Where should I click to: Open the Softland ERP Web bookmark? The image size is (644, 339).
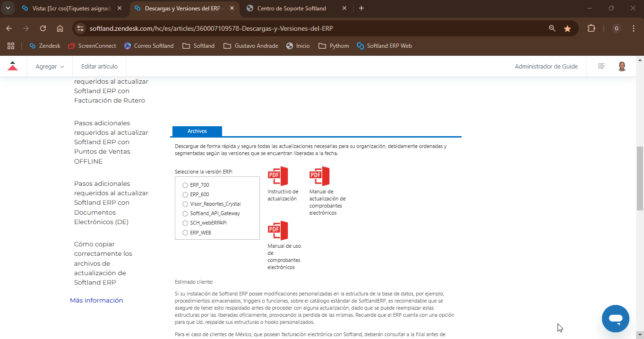[385, 46]
